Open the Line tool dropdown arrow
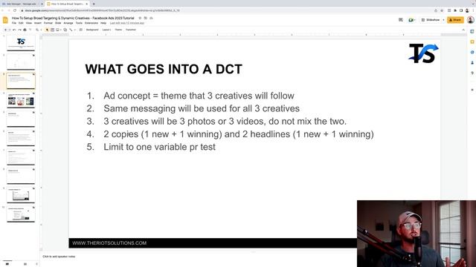 click(74, 30)
